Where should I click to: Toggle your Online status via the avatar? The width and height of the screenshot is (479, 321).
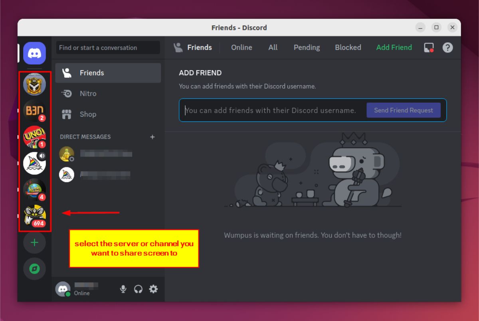click(63, 289)
